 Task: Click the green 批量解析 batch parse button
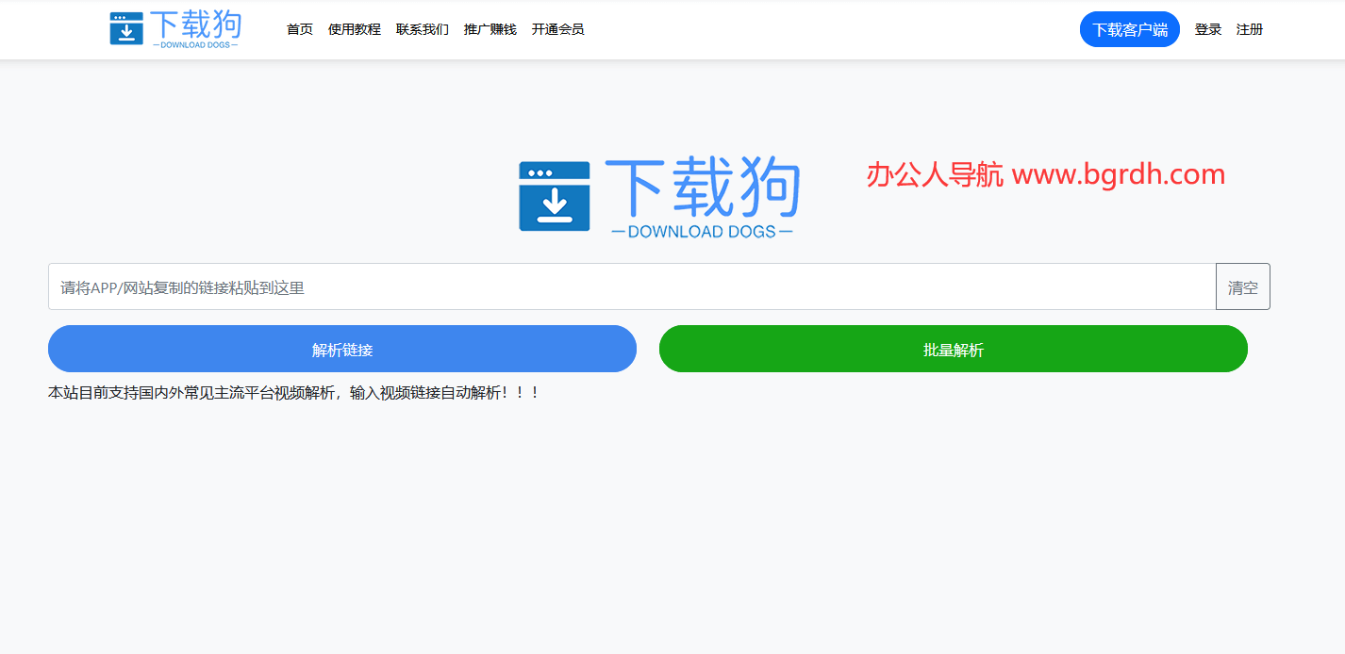[x=954, y=349]
